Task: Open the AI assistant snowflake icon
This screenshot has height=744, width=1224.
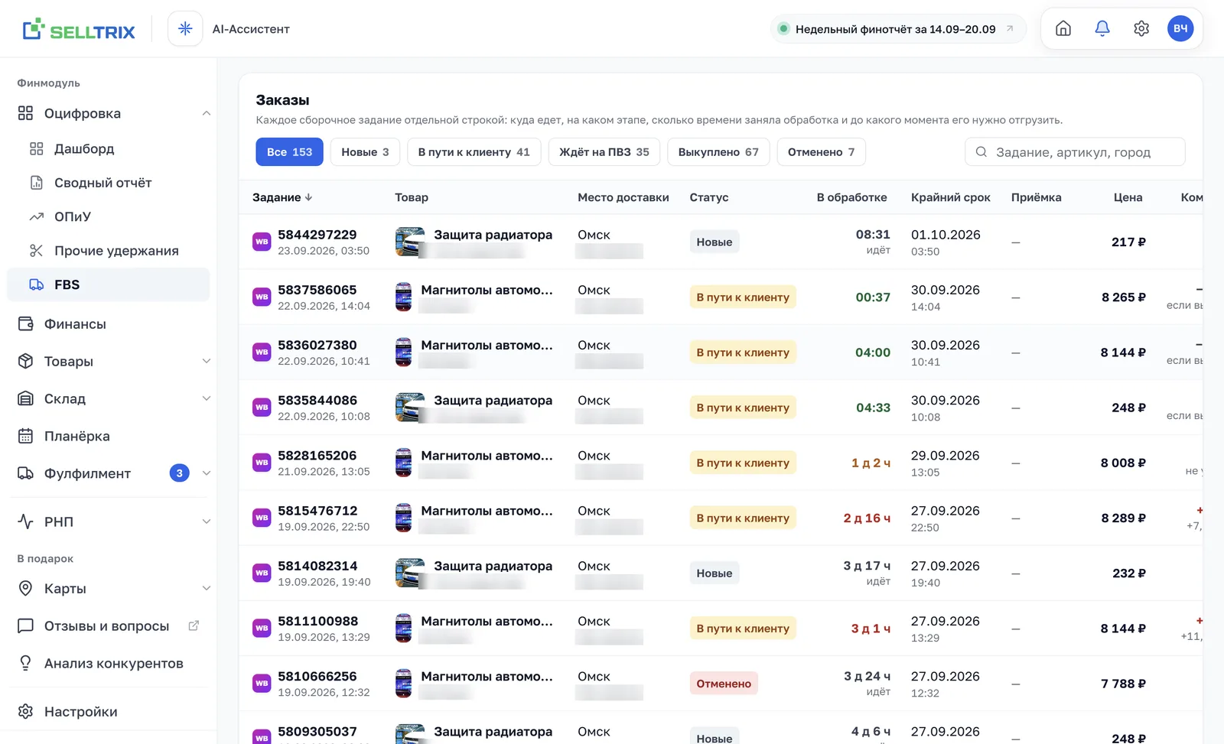Action: [x=185, y=29]
